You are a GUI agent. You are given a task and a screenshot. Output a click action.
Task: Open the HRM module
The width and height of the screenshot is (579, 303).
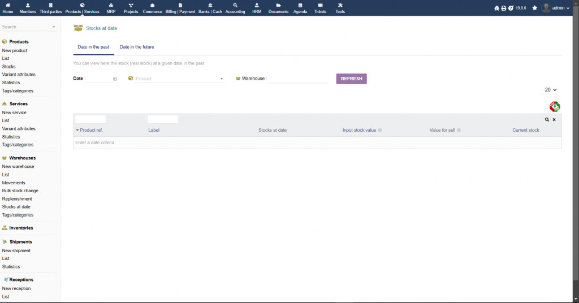point(257,8)
